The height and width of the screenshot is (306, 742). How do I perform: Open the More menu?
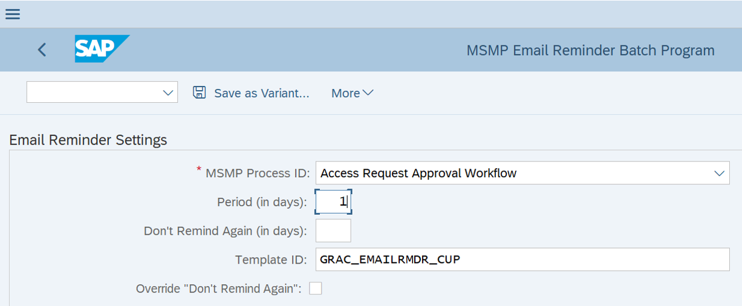pyautogui.click(x=353, y=93)
